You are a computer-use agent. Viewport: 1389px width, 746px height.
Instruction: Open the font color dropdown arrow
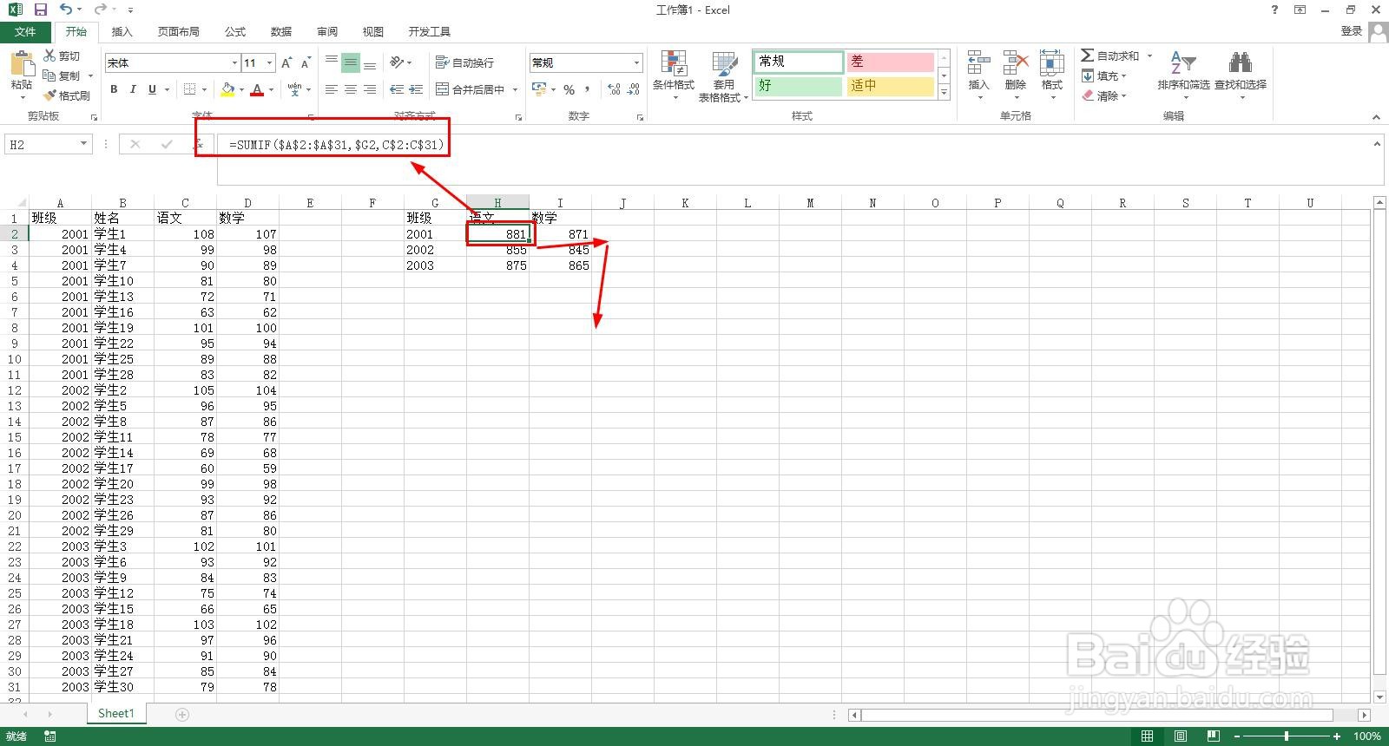(271, 89)
